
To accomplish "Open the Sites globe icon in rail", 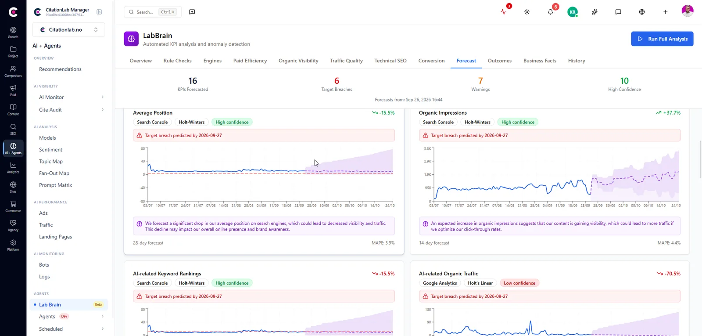I will (13, 187).
